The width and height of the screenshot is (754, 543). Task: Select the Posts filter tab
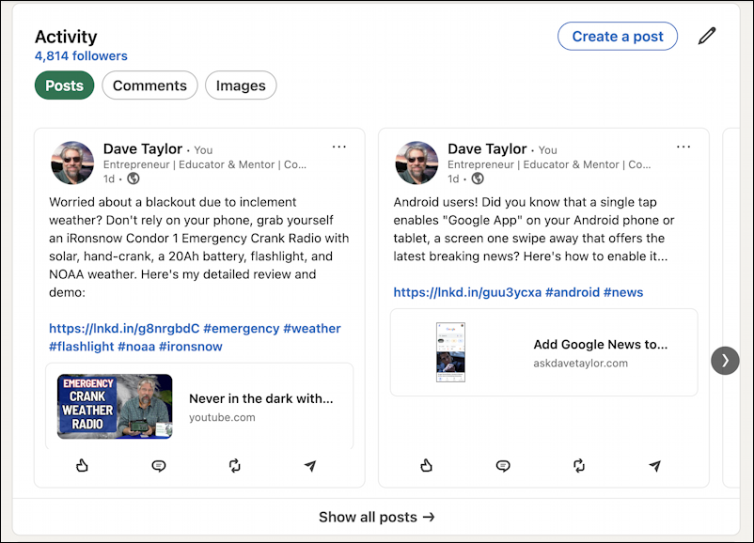click(x=65, y=85)
